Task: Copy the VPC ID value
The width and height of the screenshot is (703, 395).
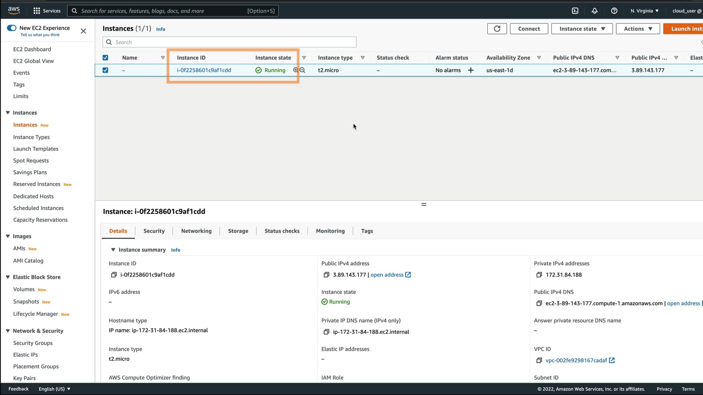Action: pyautogui.click(x=539, y=360)
